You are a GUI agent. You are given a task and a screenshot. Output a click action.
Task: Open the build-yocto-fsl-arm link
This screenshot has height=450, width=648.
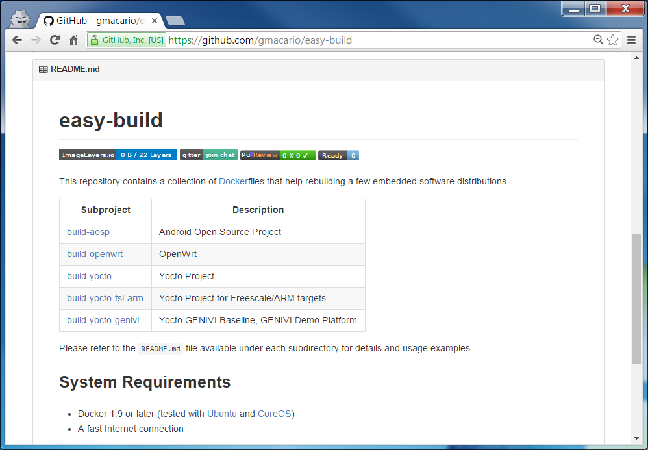point(105,298)
